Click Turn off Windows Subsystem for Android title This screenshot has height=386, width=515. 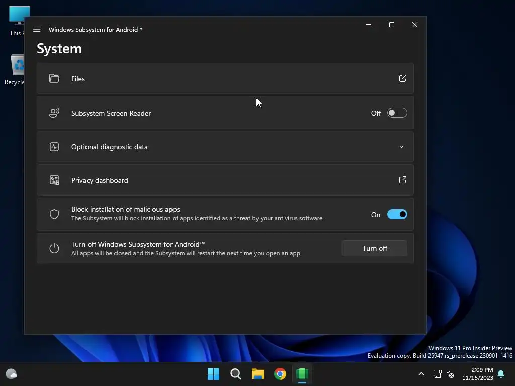pyautogui.click(x=138, y=244)
